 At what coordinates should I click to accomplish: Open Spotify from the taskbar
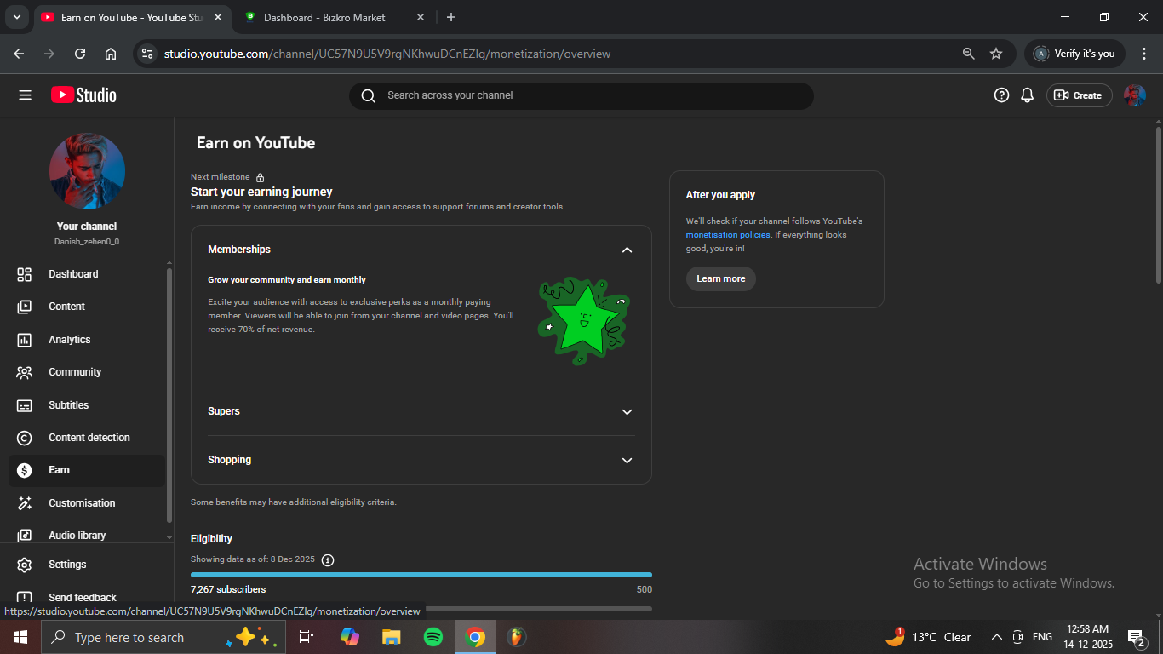(x=433, y=637)
